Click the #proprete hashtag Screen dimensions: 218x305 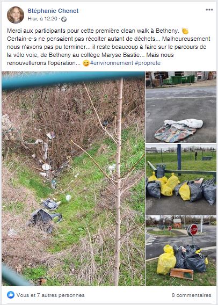148,63
